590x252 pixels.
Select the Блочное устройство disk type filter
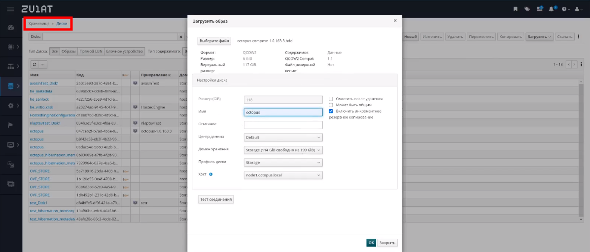[125, 51]
